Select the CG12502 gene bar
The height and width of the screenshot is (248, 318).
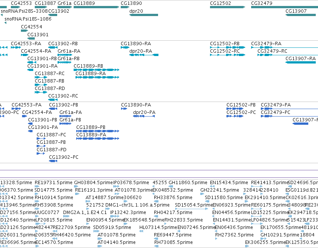point(228,7)
